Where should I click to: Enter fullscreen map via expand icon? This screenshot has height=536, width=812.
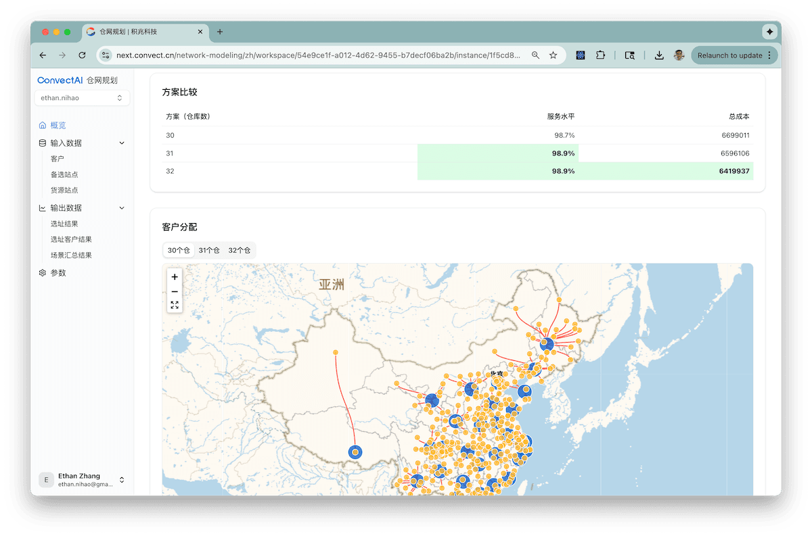(175, 305)
